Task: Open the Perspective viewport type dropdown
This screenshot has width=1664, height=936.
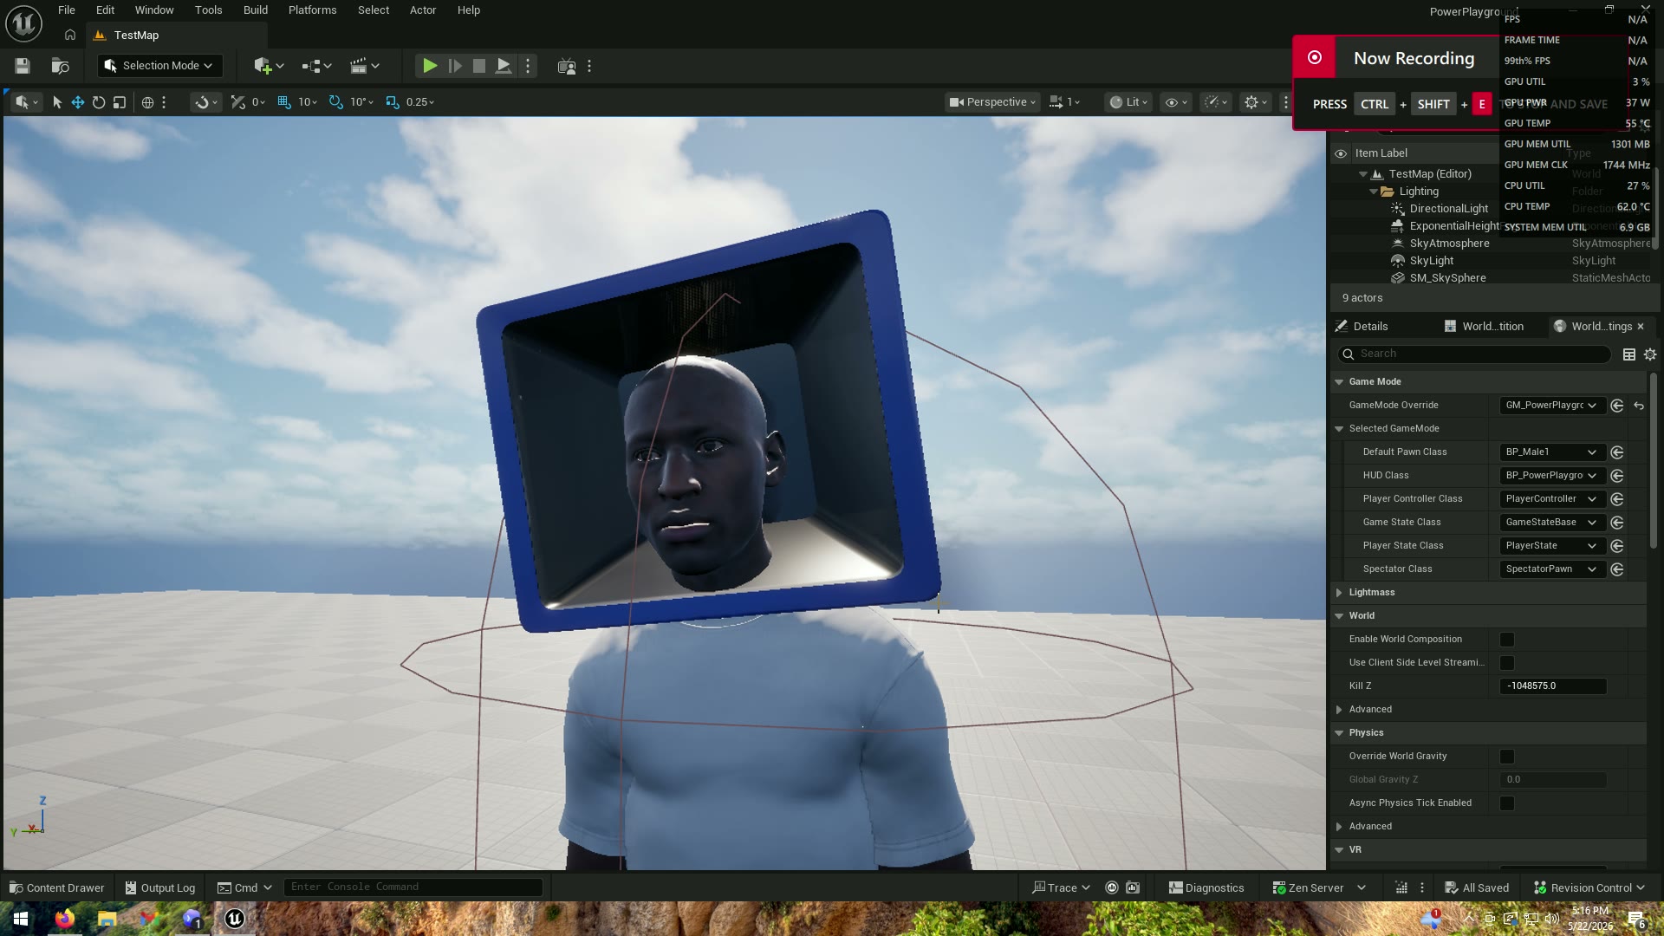Action: point(992,102)
